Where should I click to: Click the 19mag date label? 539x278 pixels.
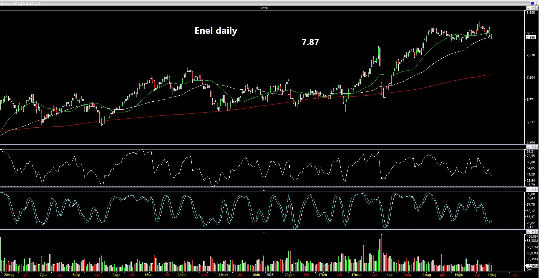[426, 275]
